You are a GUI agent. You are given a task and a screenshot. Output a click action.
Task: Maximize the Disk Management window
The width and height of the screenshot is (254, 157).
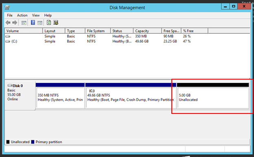click(x=233, y=7)
